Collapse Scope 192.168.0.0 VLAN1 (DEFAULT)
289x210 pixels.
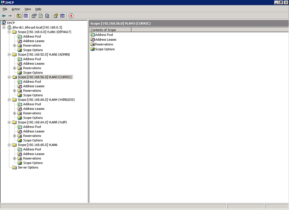click(9, 32)
